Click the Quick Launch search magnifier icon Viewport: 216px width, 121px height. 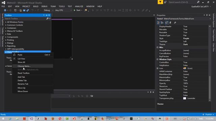pos(198,2)
